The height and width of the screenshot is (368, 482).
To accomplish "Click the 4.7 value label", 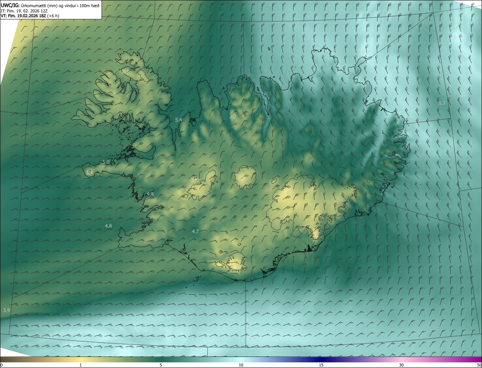I will pyautogui.click(x=195, y=232).
